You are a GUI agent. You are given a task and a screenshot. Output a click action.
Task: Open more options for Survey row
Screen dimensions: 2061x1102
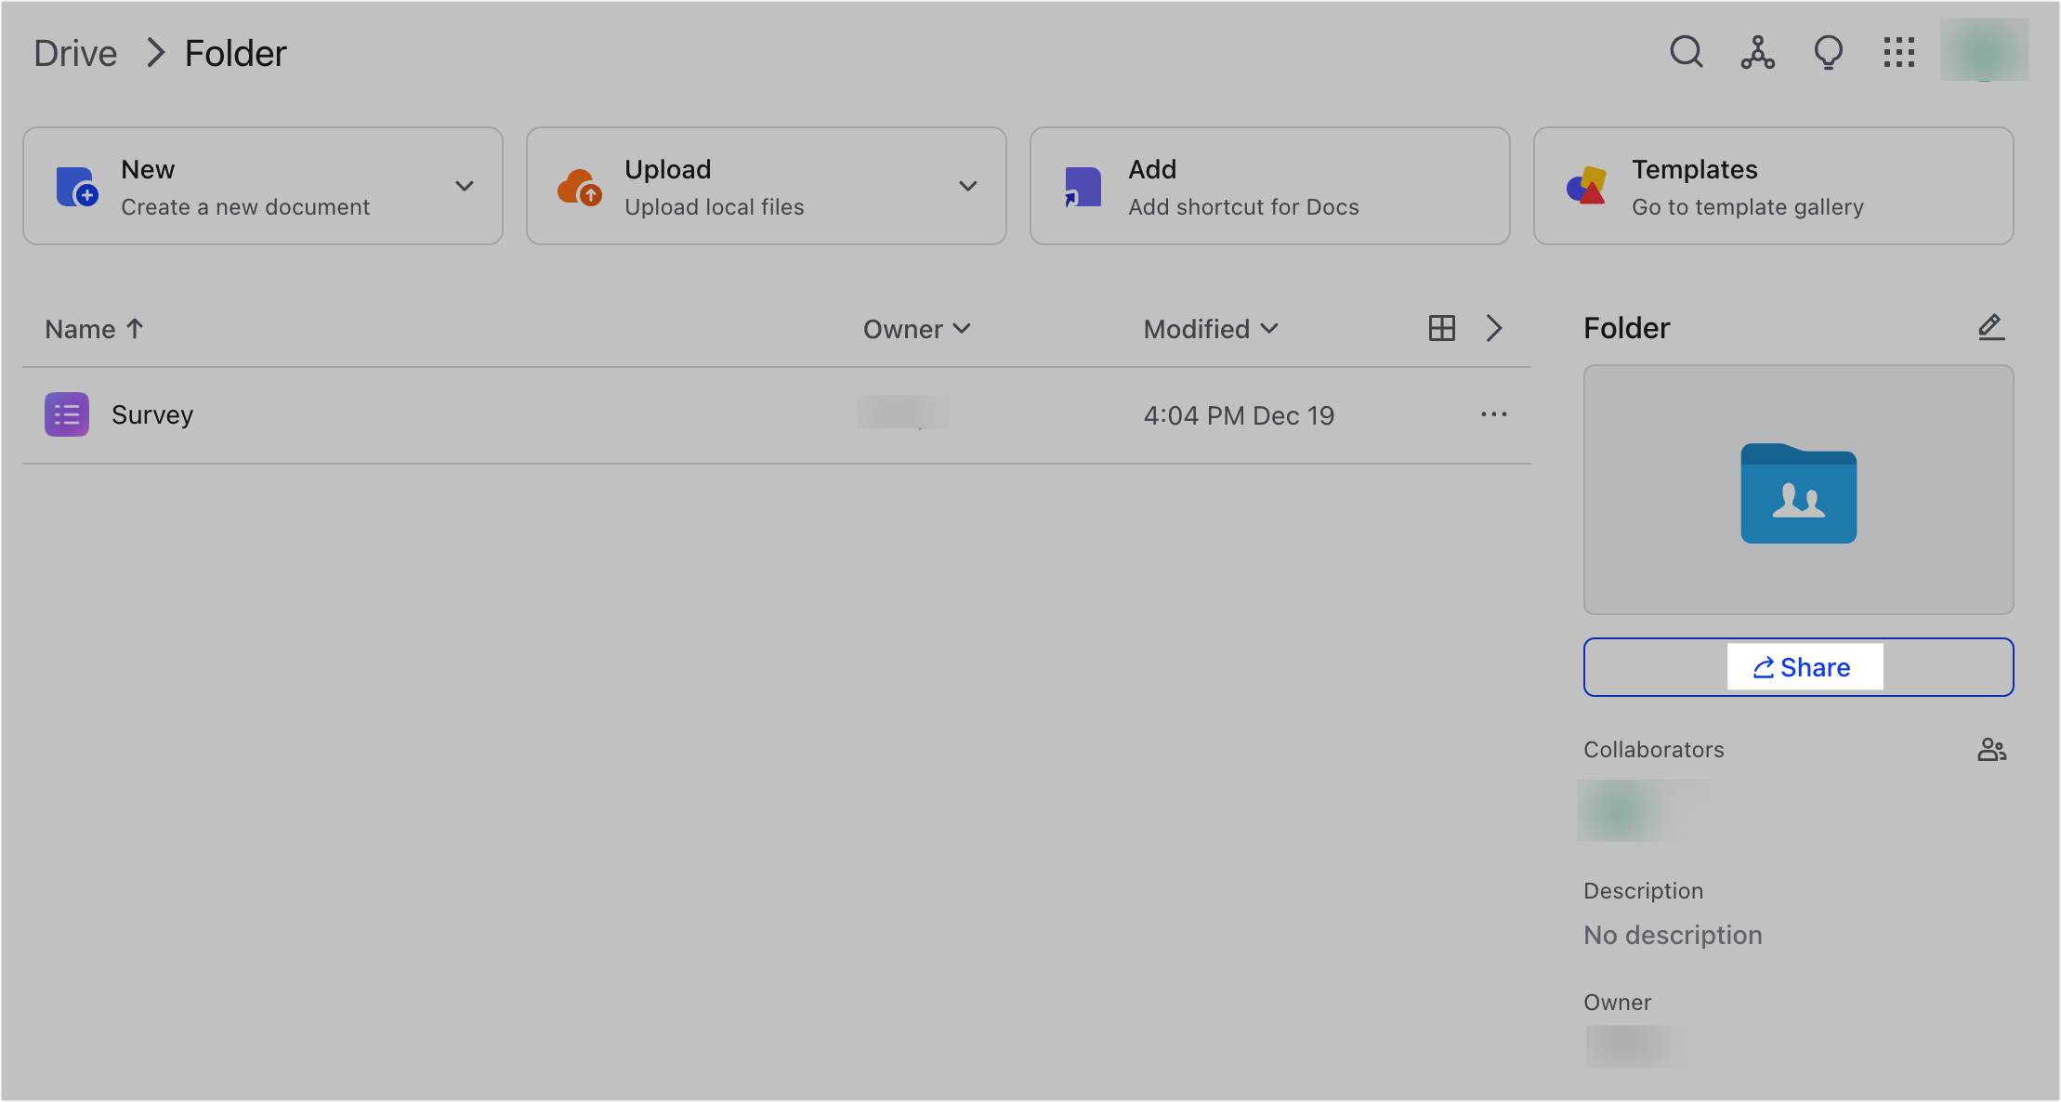(x=1494, y=414)
